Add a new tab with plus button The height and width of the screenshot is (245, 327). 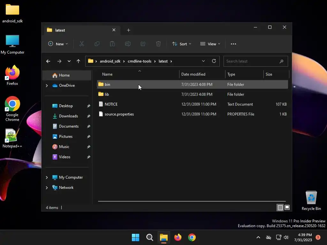(x=128, y=30)
